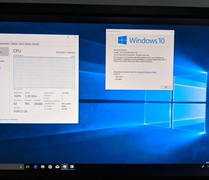
Task: Activate Cortana microphone in search box
Action: [x=21, y=167]
